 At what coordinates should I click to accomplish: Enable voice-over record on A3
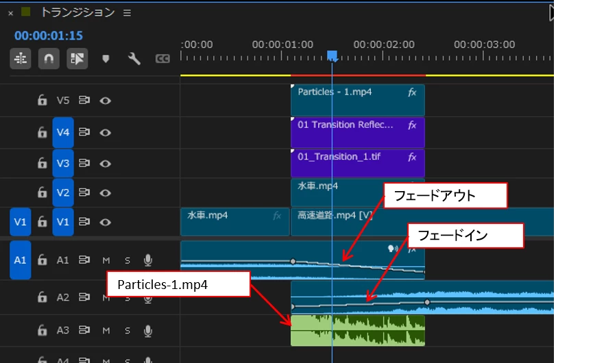point(148,331)
